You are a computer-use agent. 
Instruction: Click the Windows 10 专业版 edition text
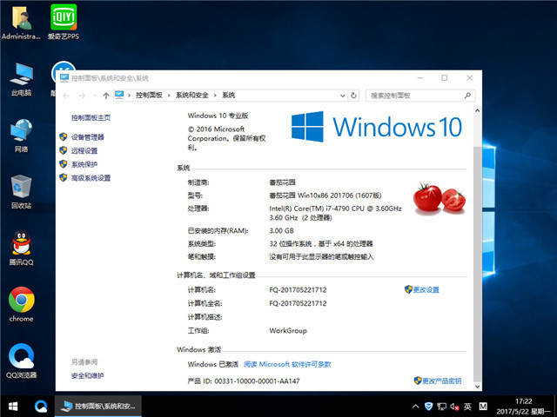(x=218, y=116)
